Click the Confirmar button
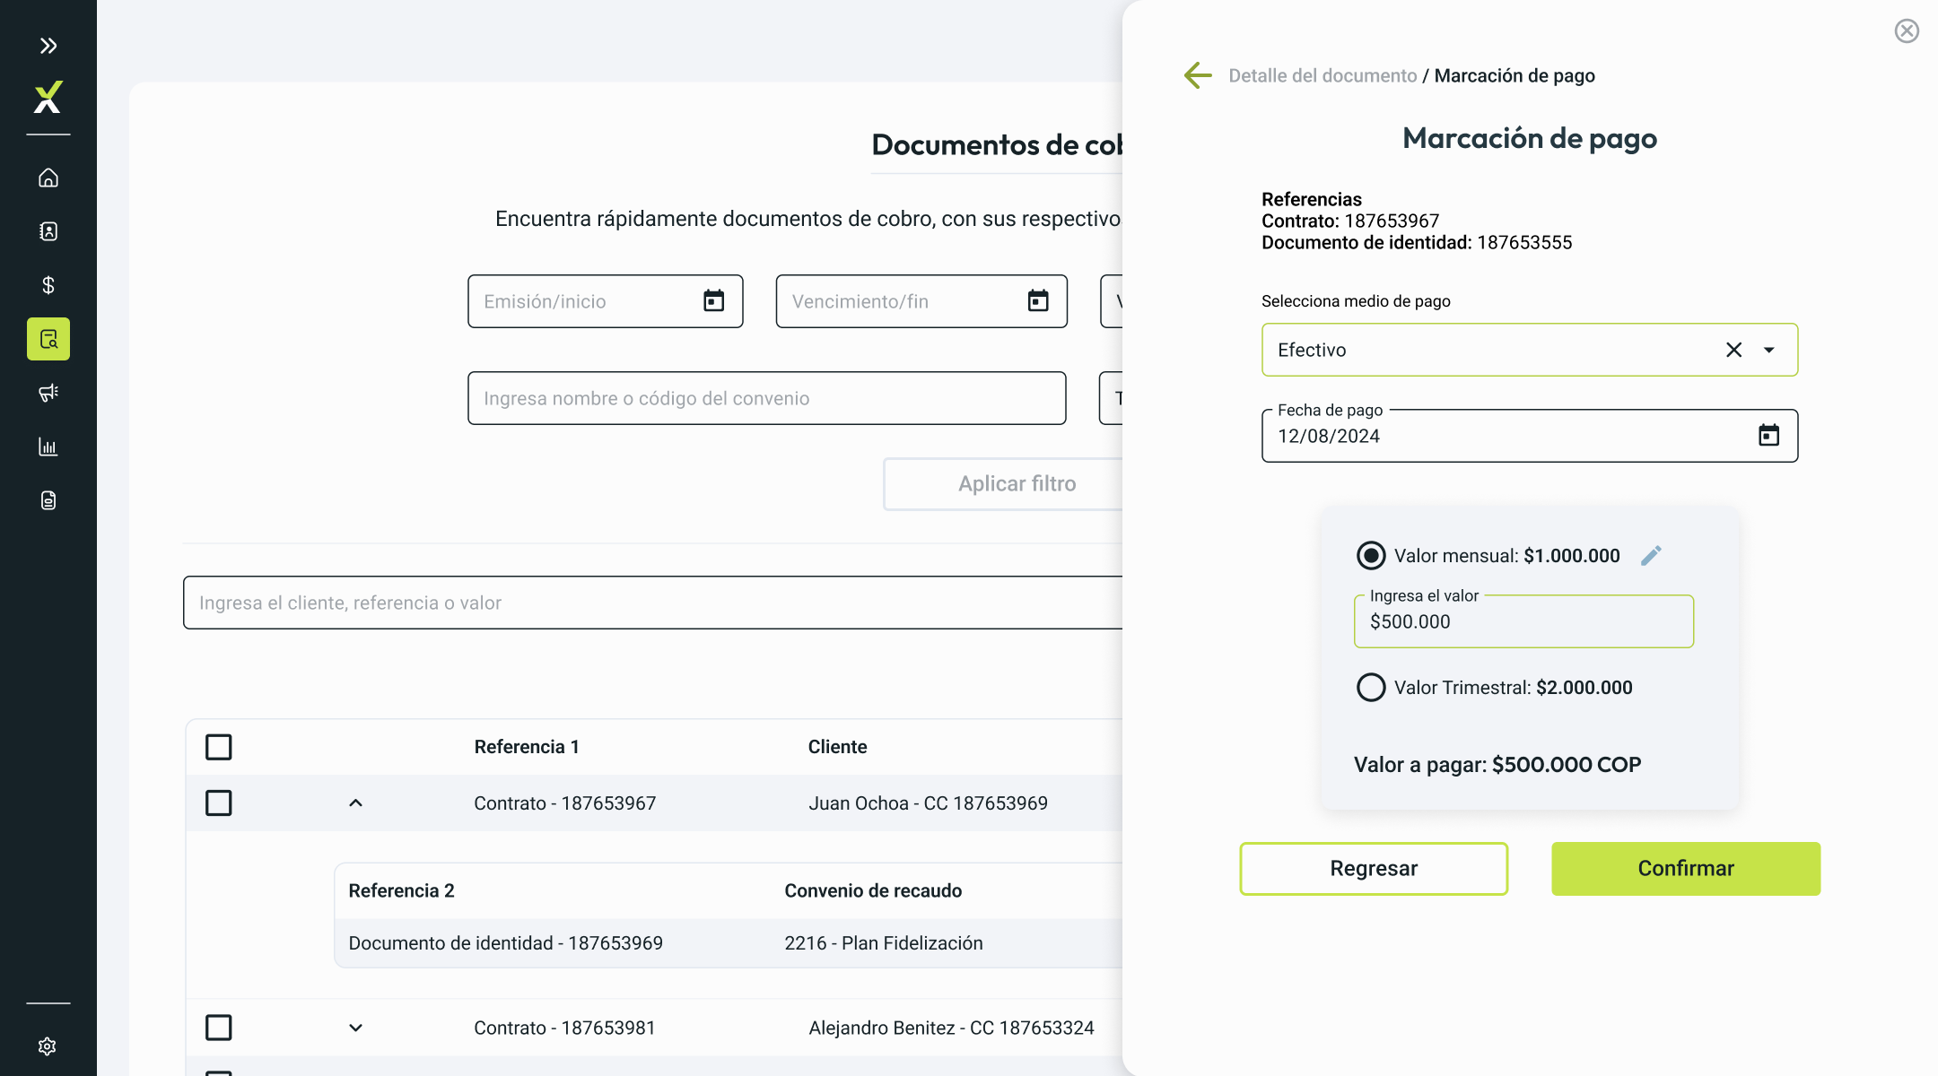Viewport: 1938px width, 1076px height. click(1686, 868)
